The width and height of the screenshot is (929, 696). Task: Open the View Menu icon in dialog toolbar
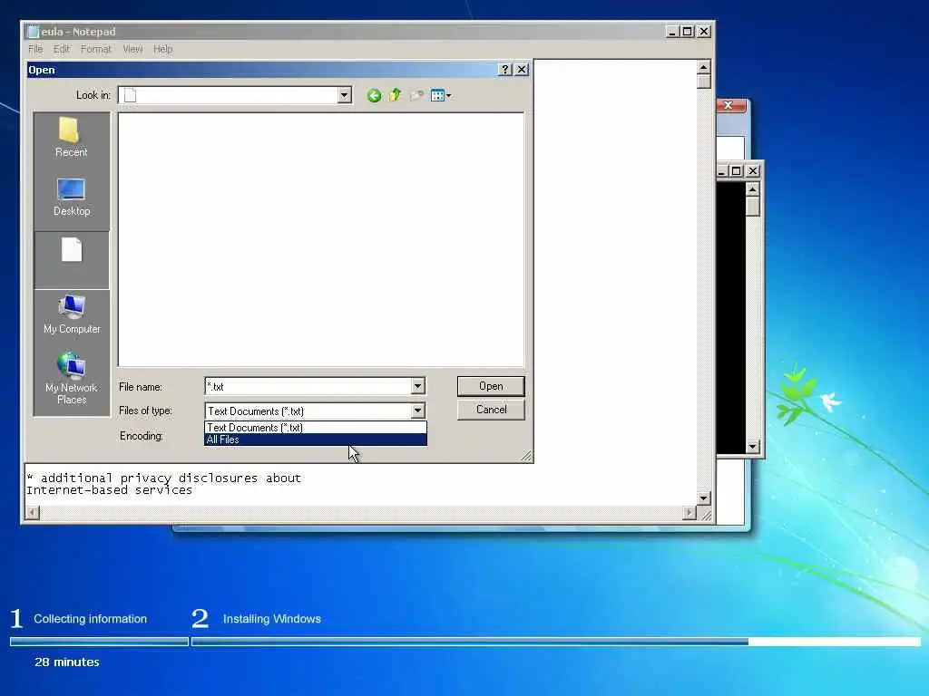pyautogui.click(x=441, y=95)
